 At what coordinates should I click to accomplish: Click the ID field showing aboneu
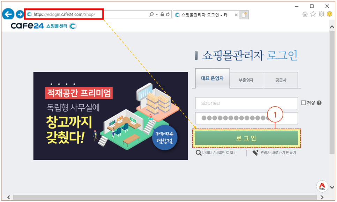(247, 103)
